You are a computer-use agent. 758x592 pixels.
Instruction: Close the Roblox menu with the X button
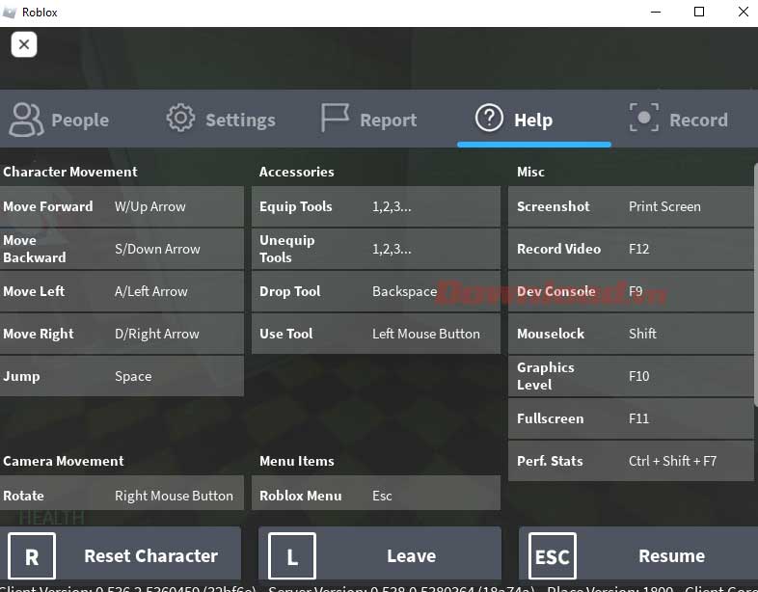tap(24, 44)
